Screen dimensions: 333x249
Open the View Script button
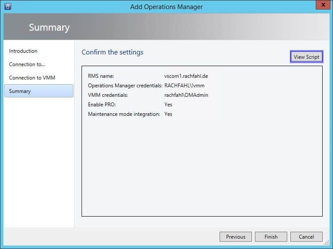[306, 57]
